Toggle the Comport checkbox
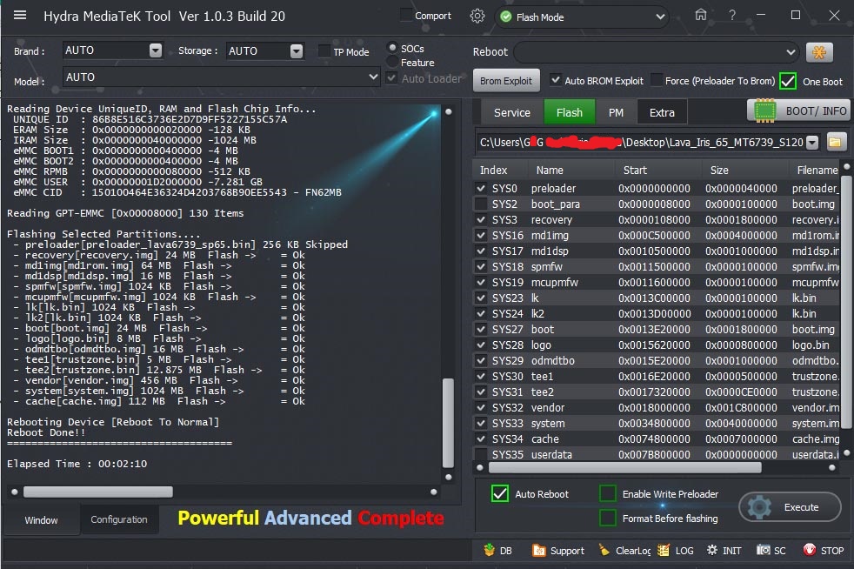854x569 pixels. [x=406, y=16]
